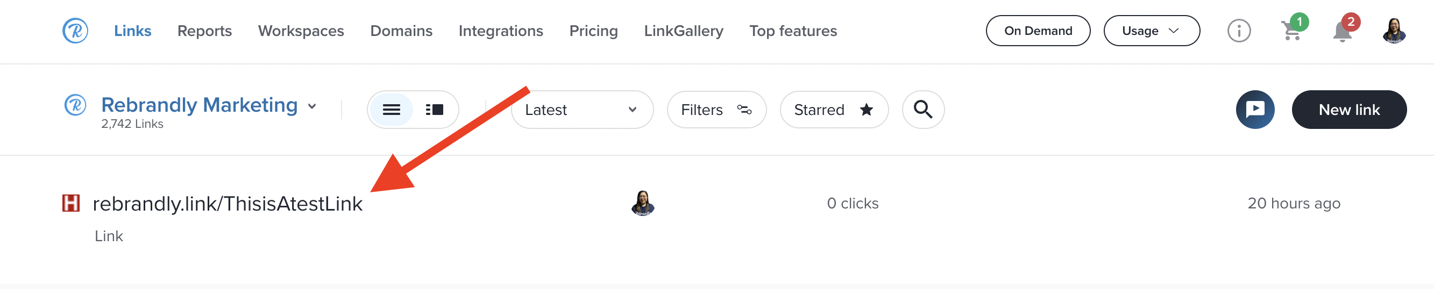Open the user profile avatar

(1394, 31)
